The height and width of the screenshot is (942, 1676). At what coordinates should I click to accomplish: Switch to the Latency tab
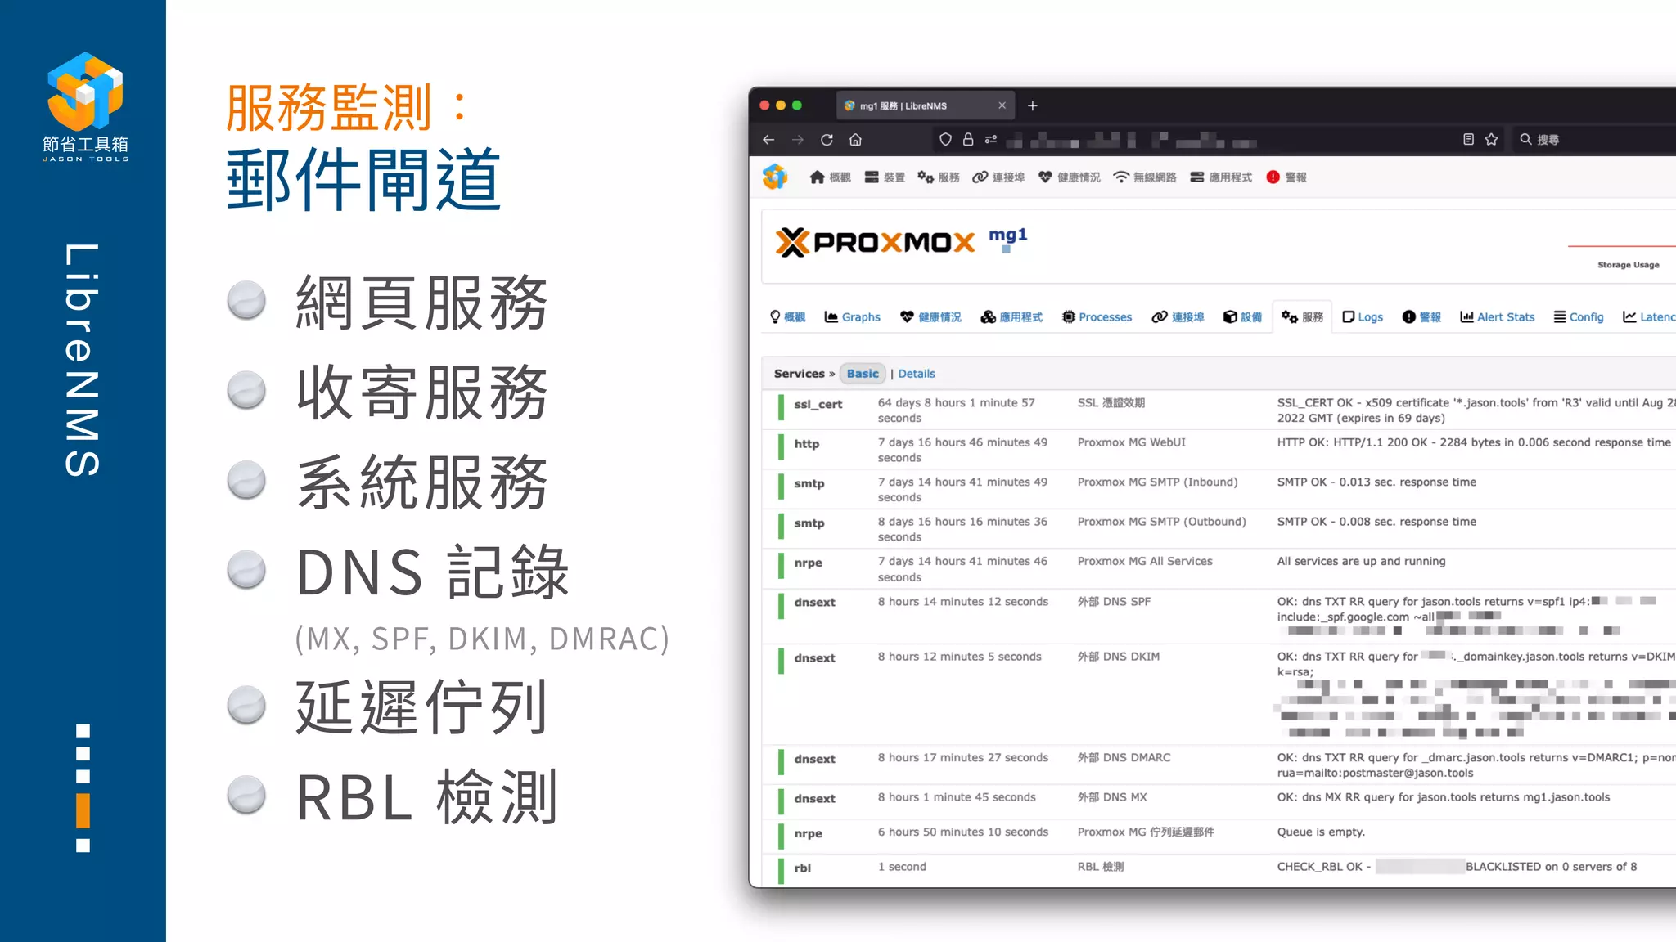pyautogui.click(x=1649, y=317)
